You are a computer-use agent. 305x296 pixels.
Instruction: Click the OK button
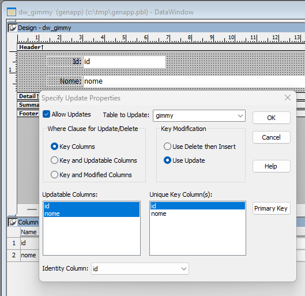272,118
